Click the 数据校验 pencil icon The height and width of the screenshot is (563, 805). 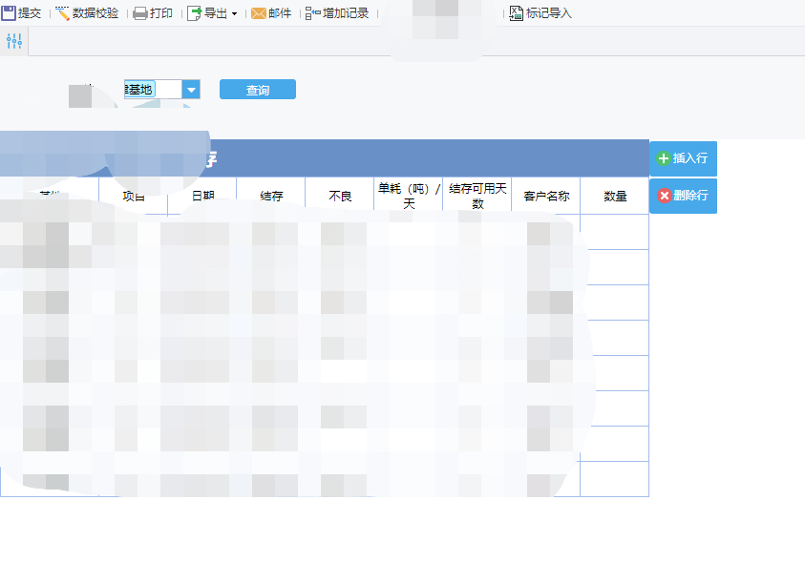(x=62, y=13)
